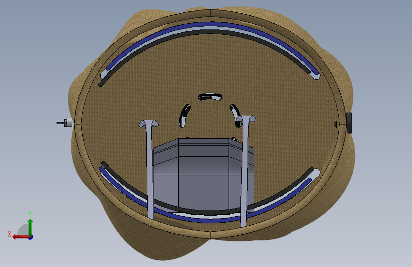
Task: Click the left black curved slot above the box
Action: click(x=184, y=115)
